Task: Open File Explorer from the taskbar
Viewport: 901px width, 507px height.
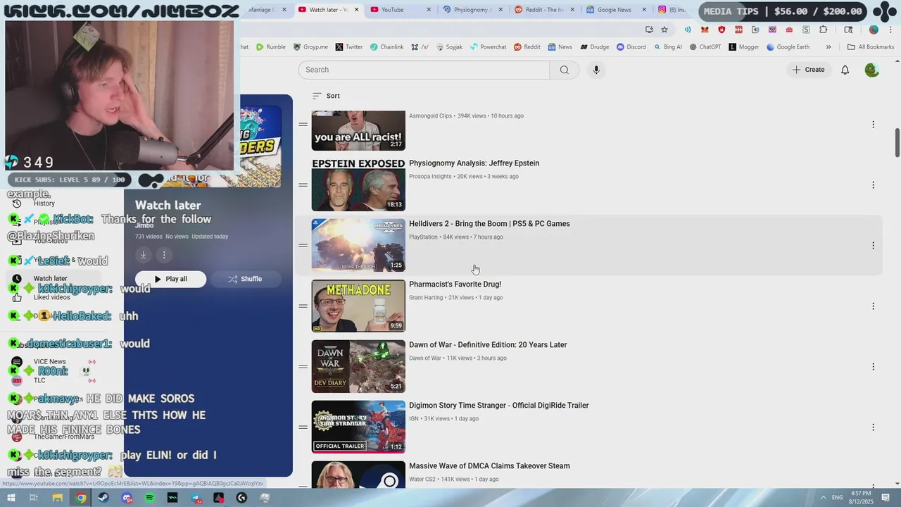Action: coord(58,498)
